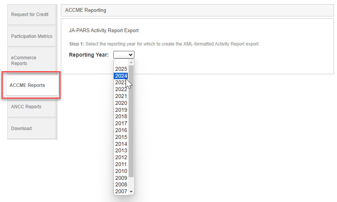Pick year 2008 option
The width and height of the screenshot is (337, 202).
tap(121, 184)
